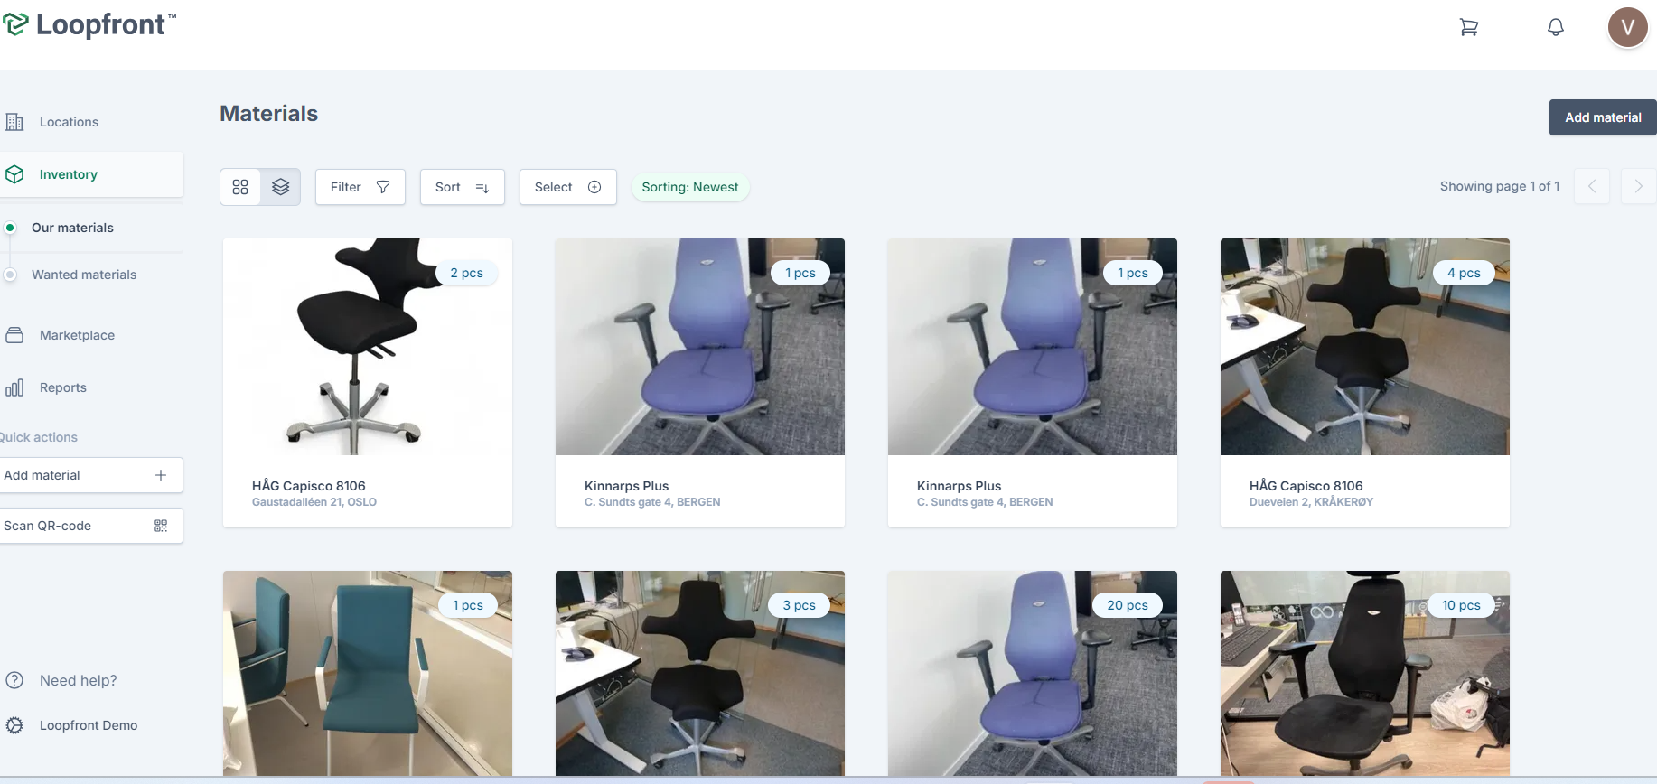
Task: Open the Need help? link
Action: pos(78,680)
